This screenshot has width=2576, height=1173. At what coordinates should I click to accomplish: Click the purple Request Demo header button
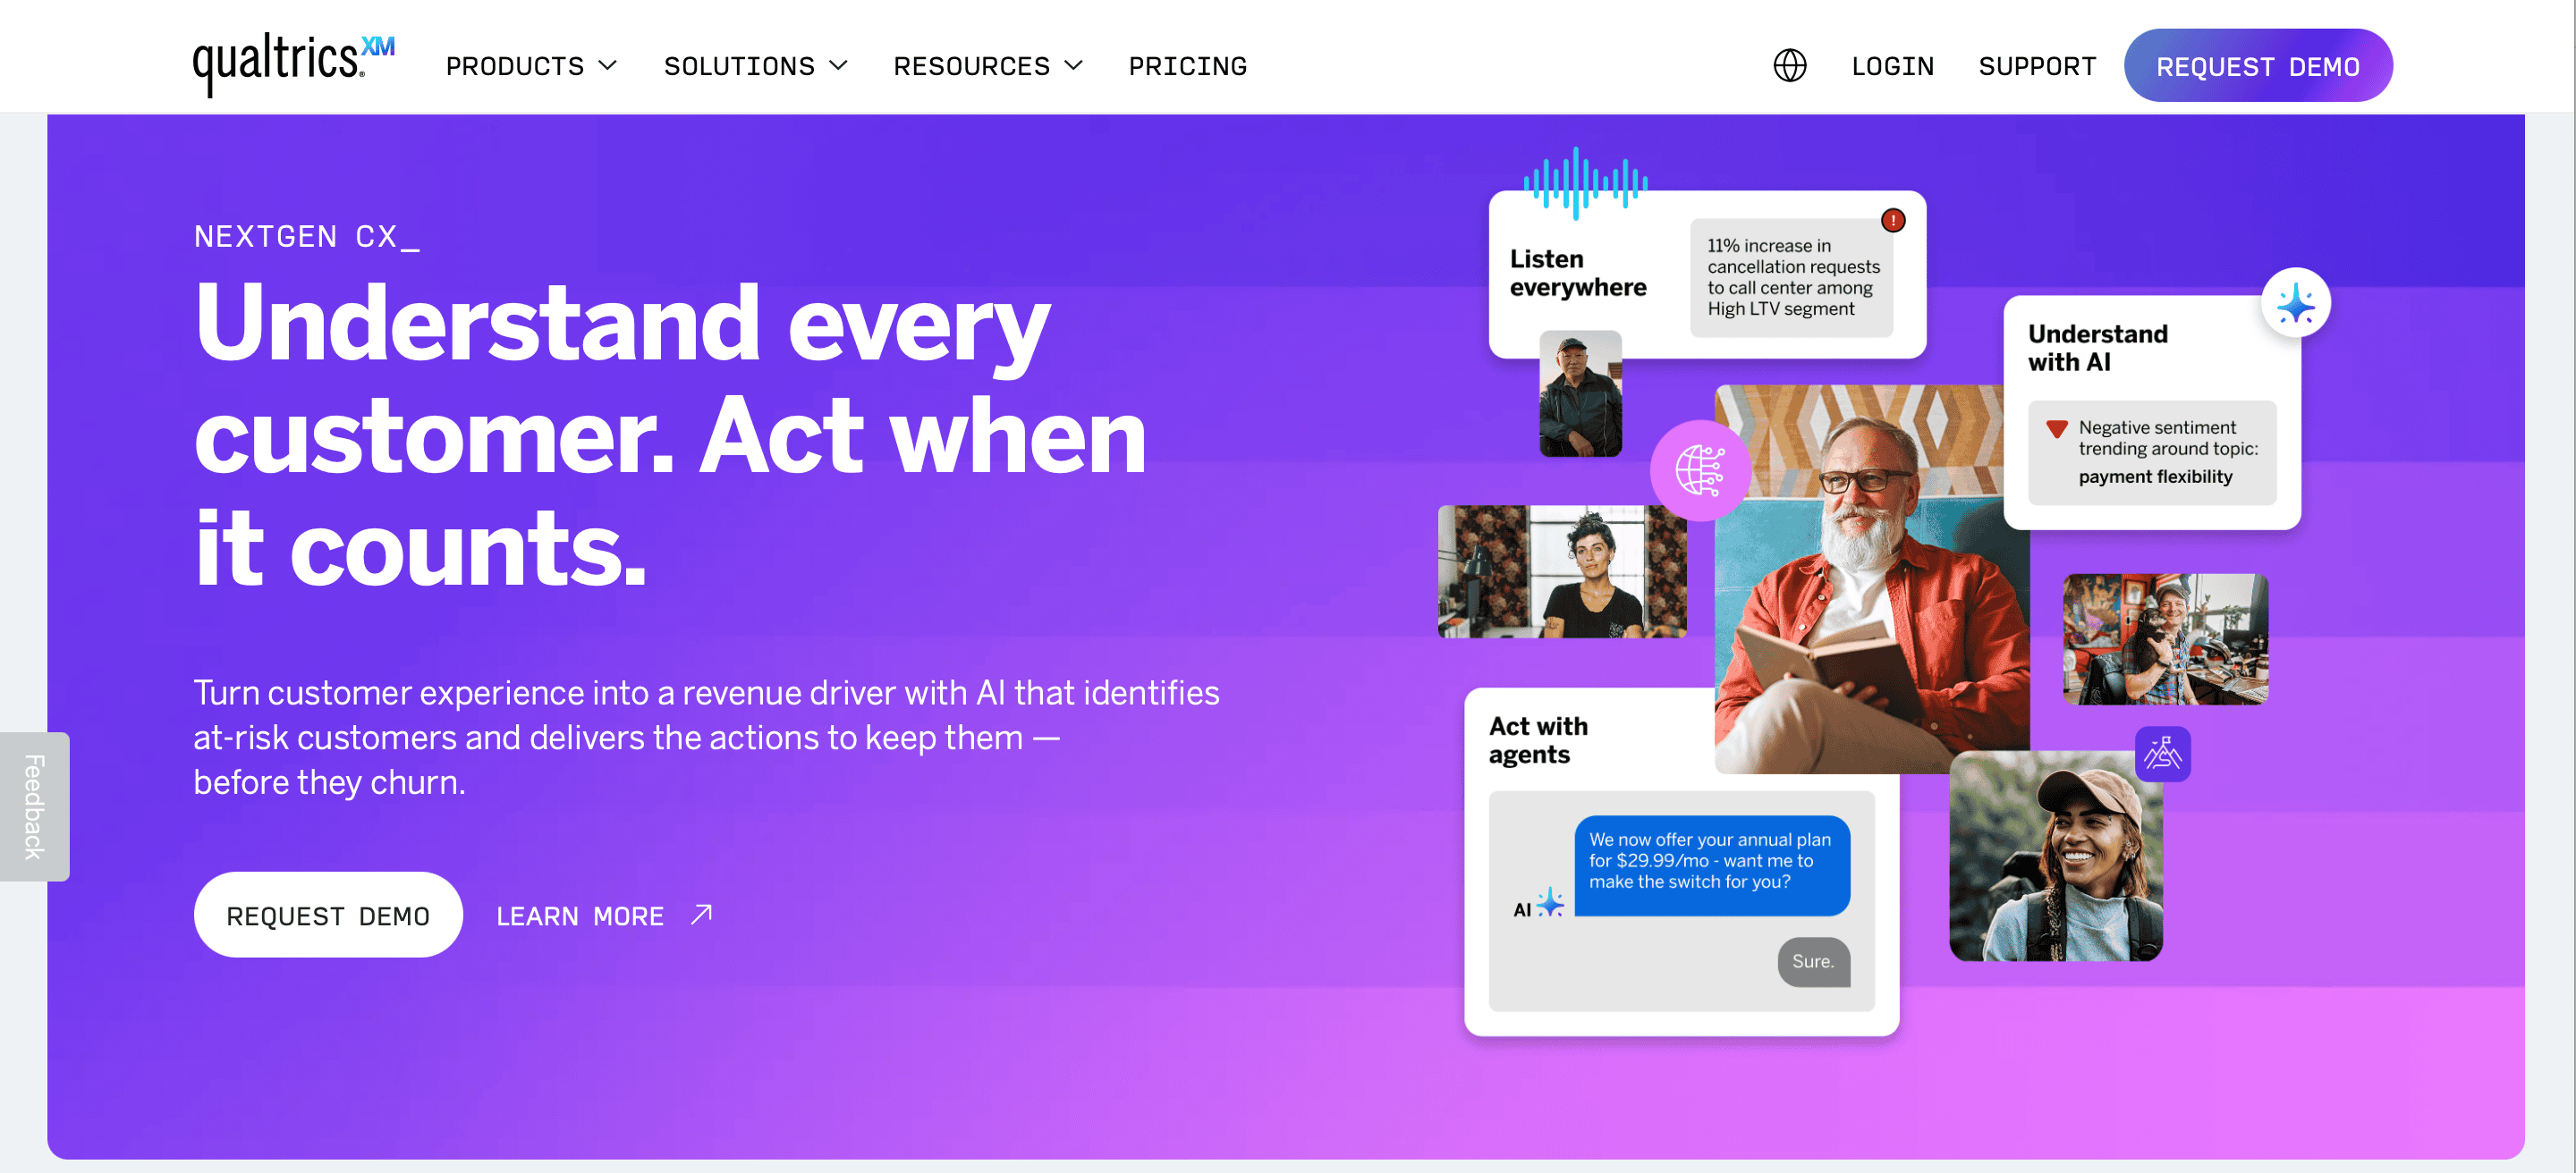[x=2257, y=66]
